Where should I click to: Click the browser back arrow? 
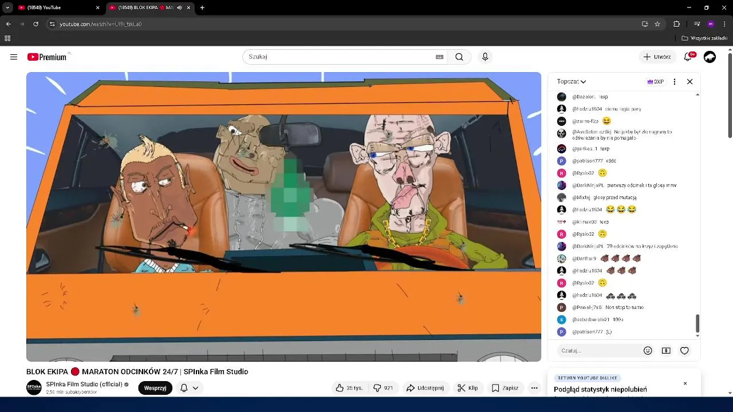coord(8,24)
